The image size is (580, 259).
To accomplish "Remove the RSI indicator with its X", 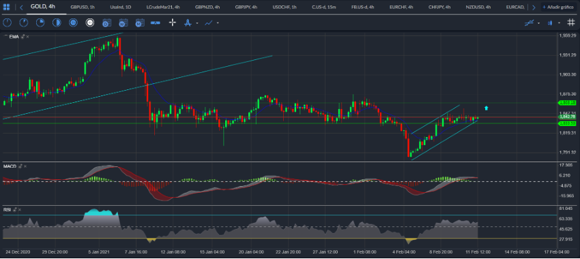I will coord(20,209).
